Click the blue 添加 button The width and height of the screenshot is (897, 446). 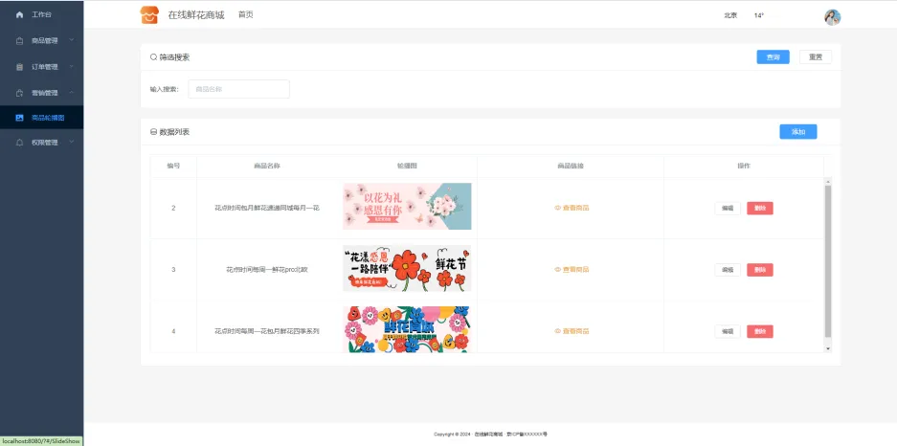797,132
